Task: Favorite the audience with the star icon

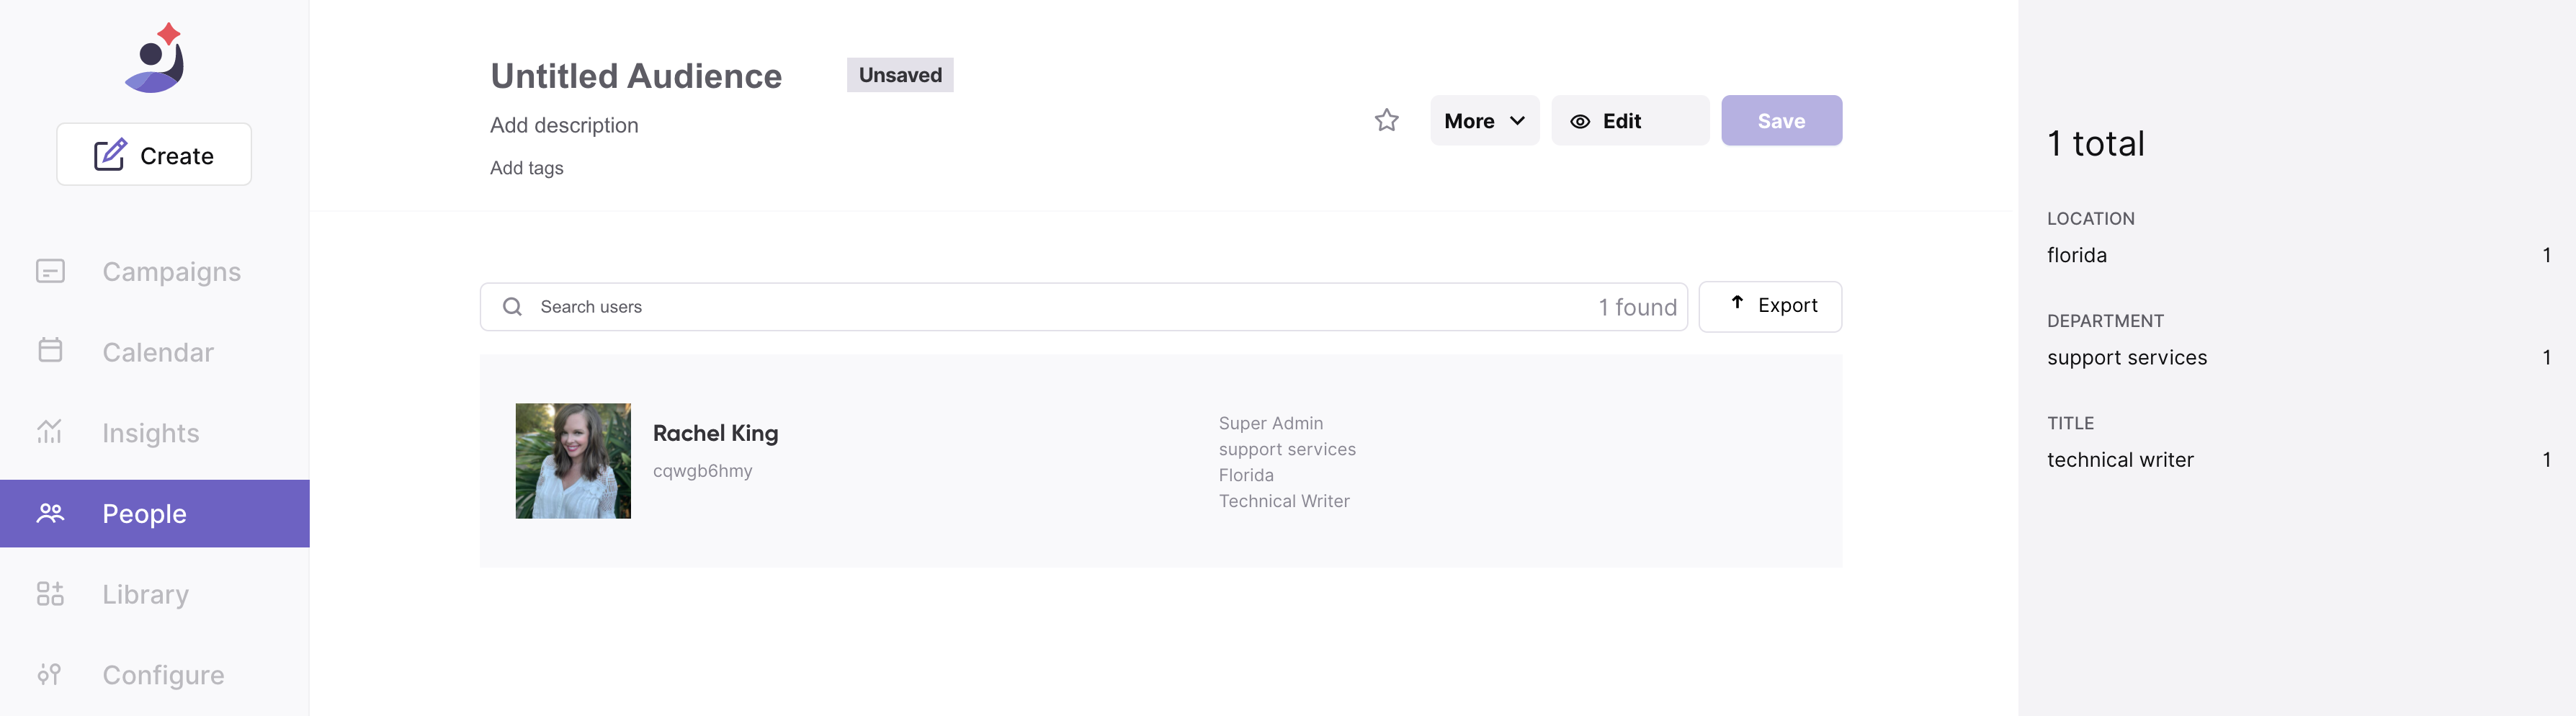Action: coord(1386,120)
